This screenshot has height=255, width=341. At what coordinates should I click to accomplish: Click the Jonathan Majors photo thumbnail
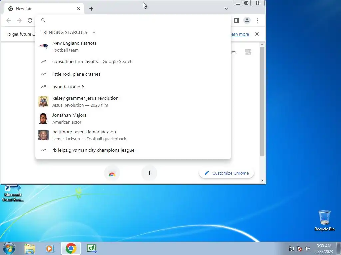(x=43, y=118)
